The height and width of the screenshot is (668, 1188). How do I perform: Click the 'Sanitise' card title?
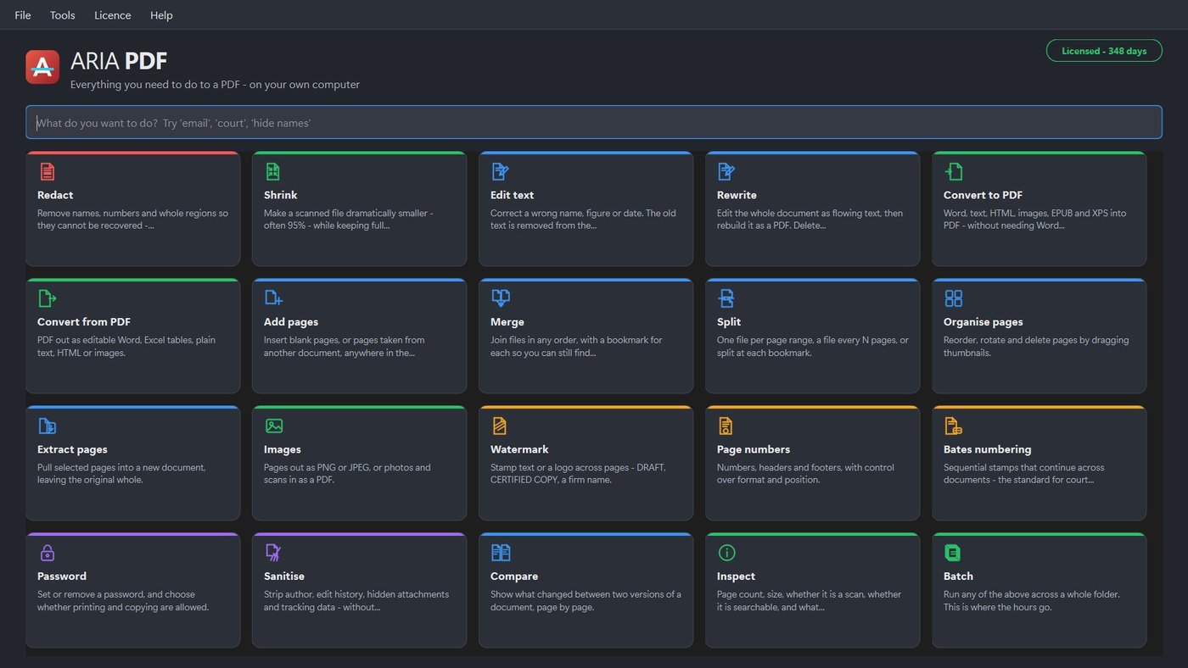click(284, 576)
